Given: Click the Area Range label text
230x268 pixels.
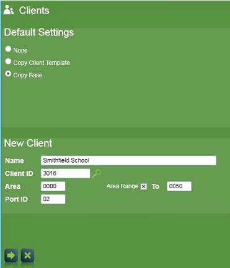Looking at the screenshot, I should (122, 186).
